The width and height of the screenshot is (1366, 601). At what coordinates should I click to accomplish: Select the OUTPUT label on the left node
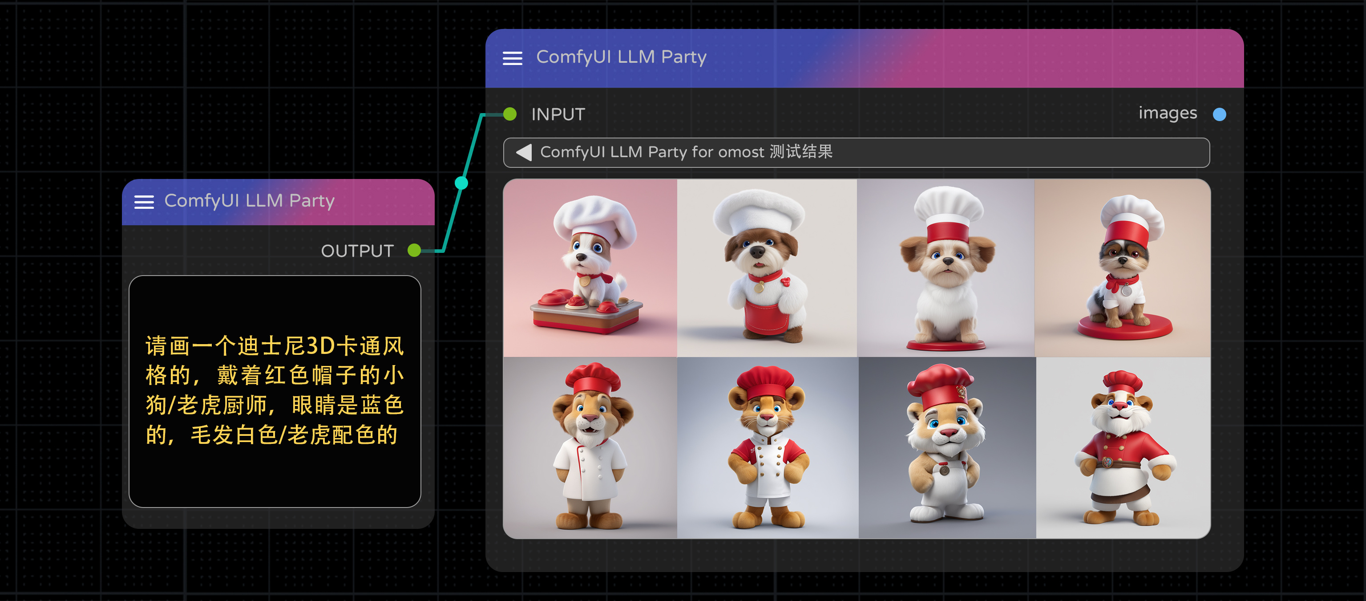(x=357, y=250)
